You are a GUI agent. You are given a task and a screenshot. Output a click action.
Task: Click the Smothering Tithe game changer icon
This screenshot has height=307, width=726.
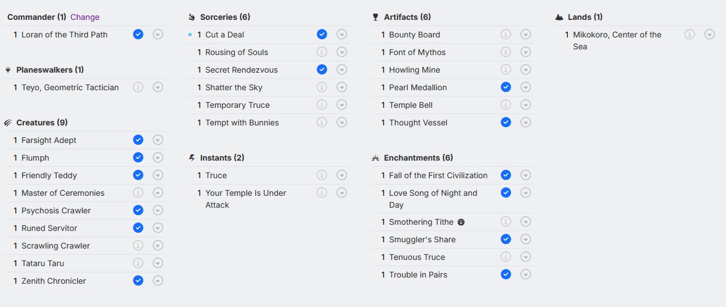(x=461, y=222)
